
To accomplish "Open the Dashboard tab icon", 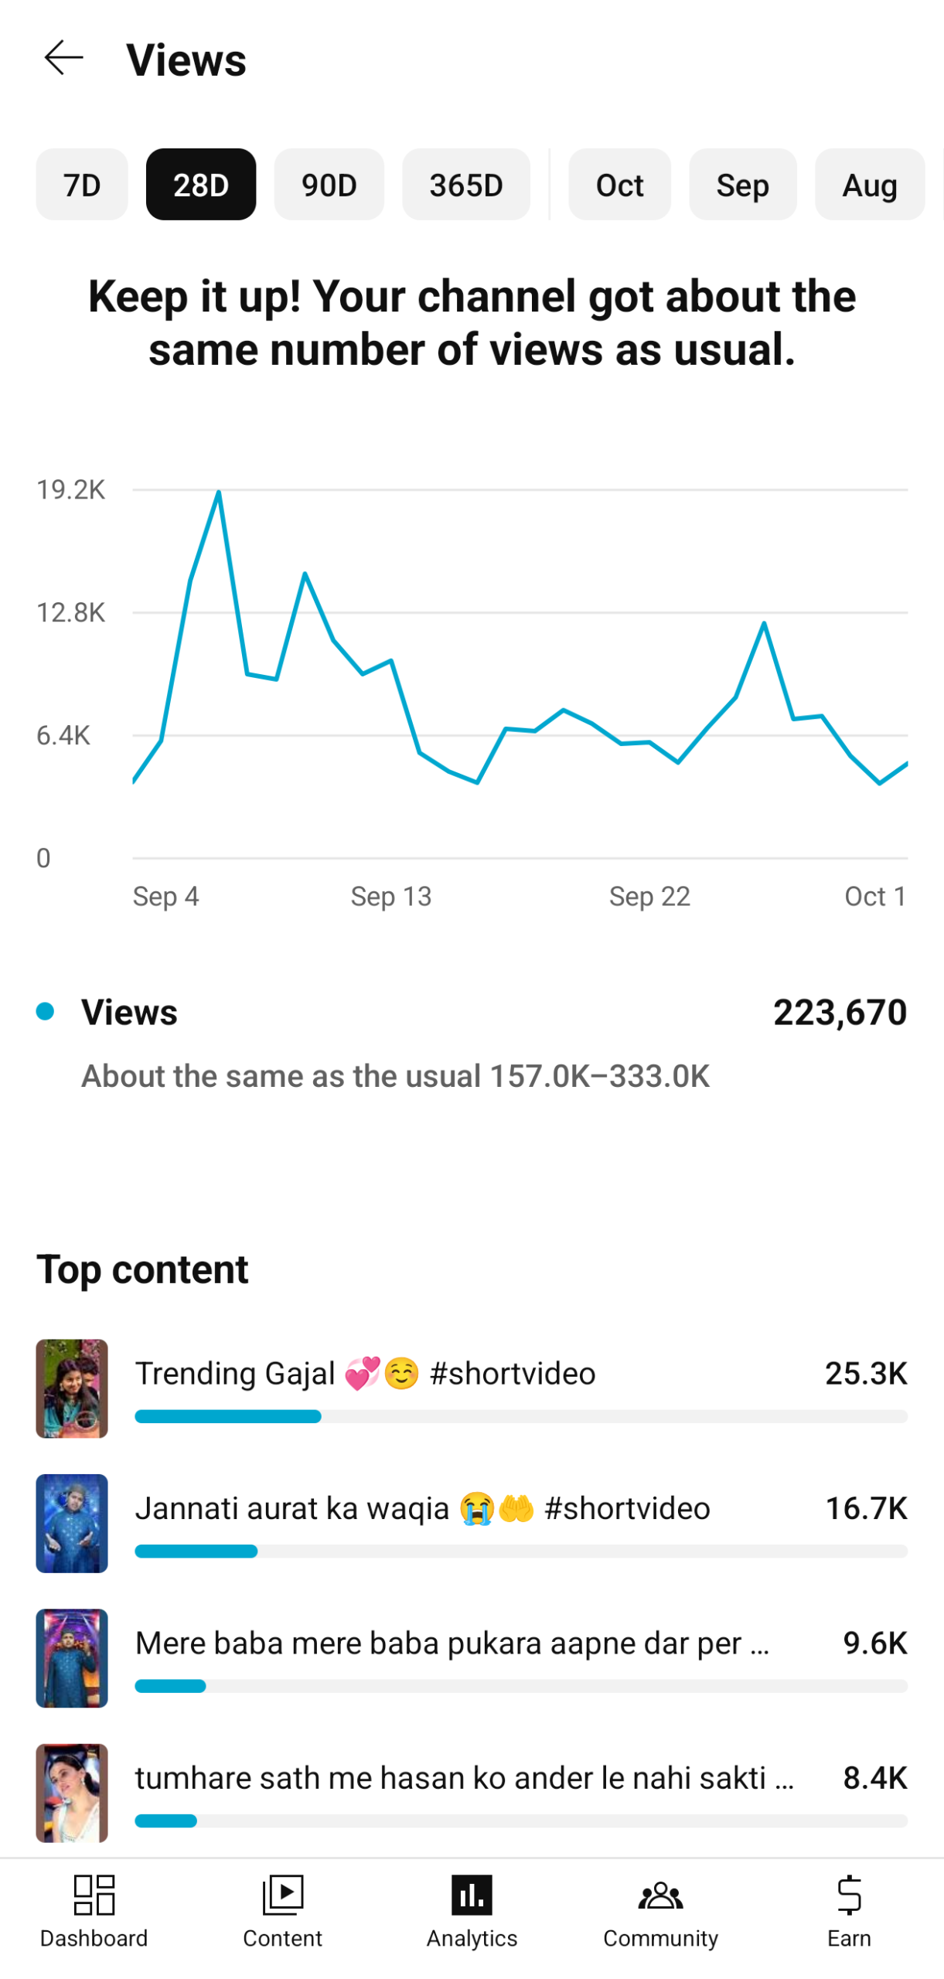I will coord(94,1895).
